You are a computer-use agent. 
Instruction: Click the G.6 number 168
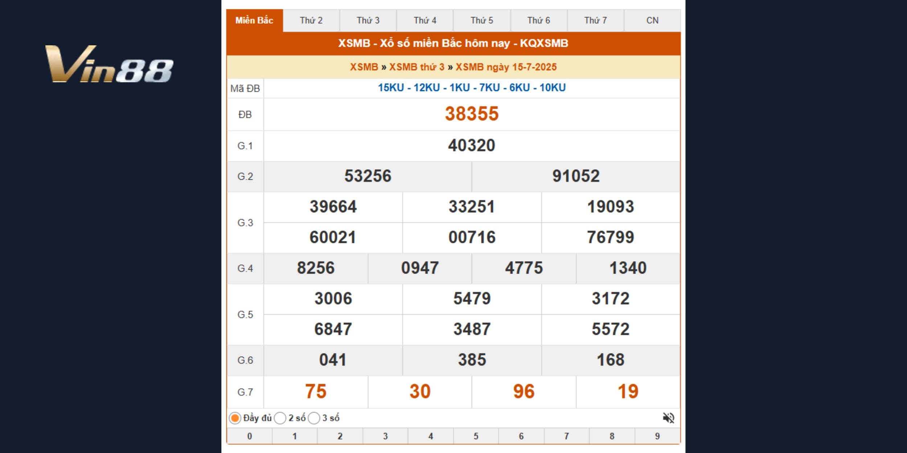(x=611, y=360)
